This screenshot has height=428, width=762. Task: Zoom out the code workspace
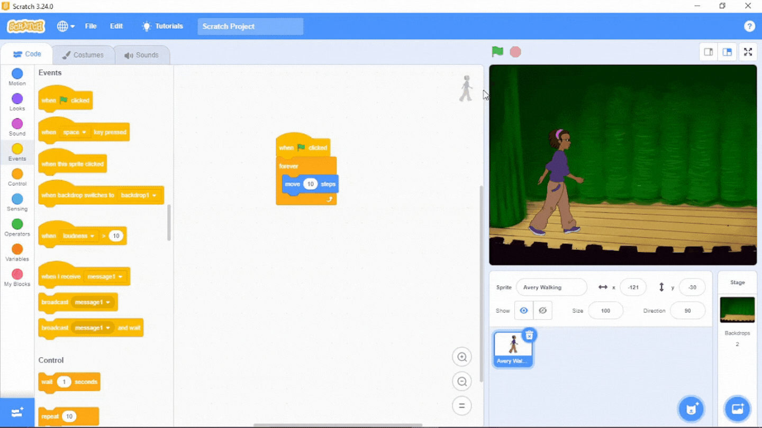[462, 382]
